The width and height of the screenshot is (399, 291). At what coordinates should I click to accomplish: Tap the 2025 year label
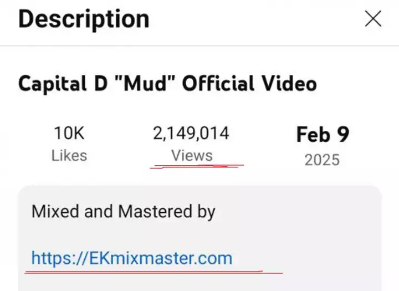point(322,160)
